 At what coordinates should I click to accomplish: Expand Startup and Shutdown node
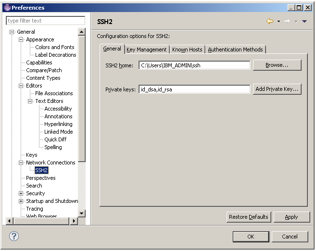point(21,201)
